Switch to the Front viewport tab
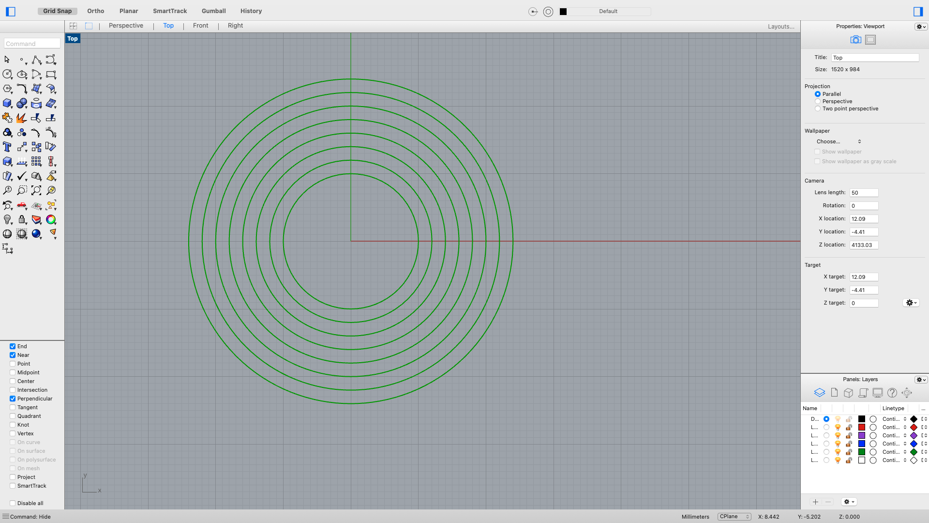The height and width of the screenshot is (523, 929). [200, 26]
